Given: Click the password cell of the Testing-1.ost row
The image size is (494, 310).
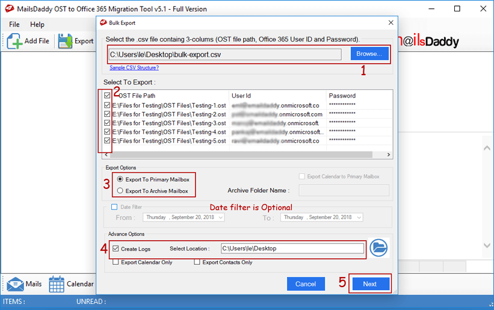Looking at the screenshot, I should (x=342, y=105).
